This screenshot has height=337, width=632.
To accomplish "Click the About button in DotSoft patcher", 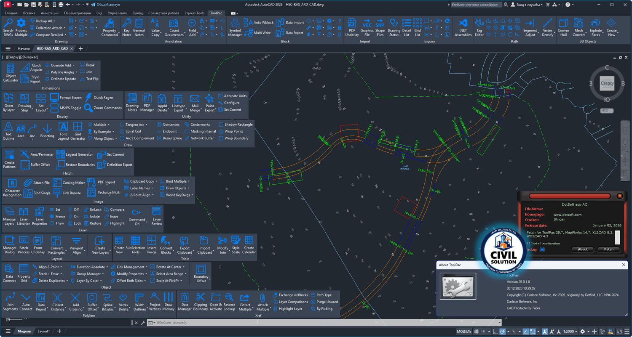I will pos(583,249).
